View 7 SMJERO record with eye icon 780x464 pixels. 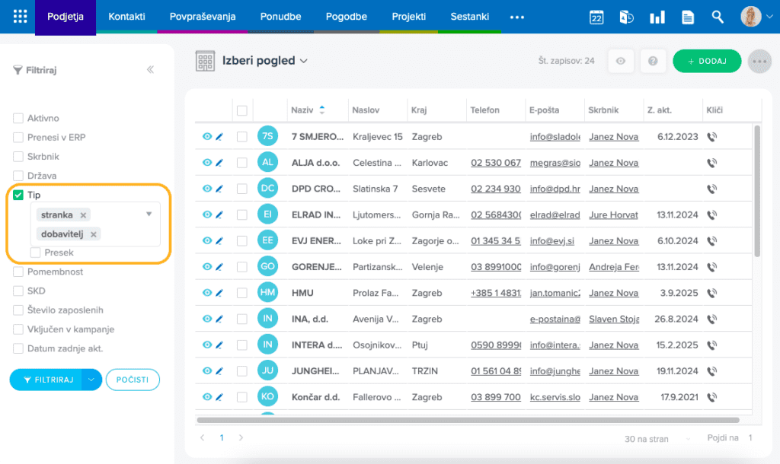click(x=206, y=137)
